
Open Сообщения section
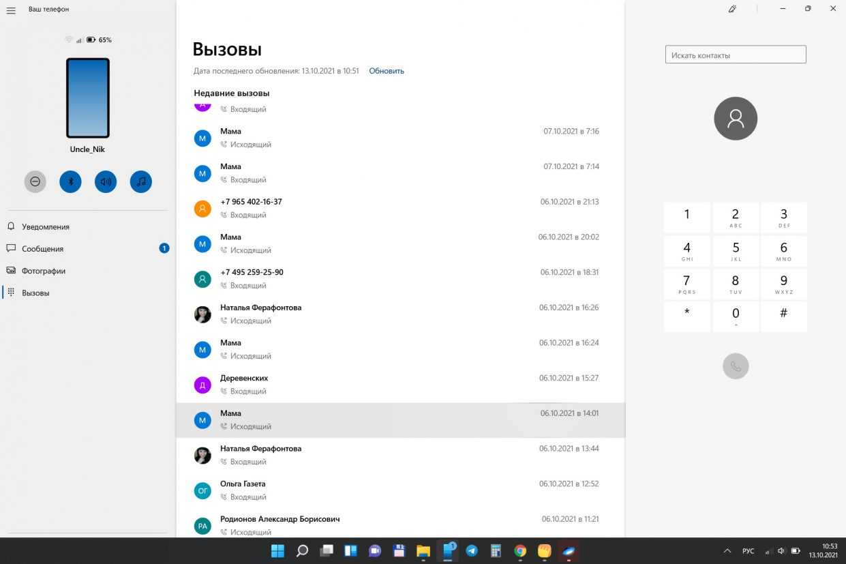click(42, 249)
